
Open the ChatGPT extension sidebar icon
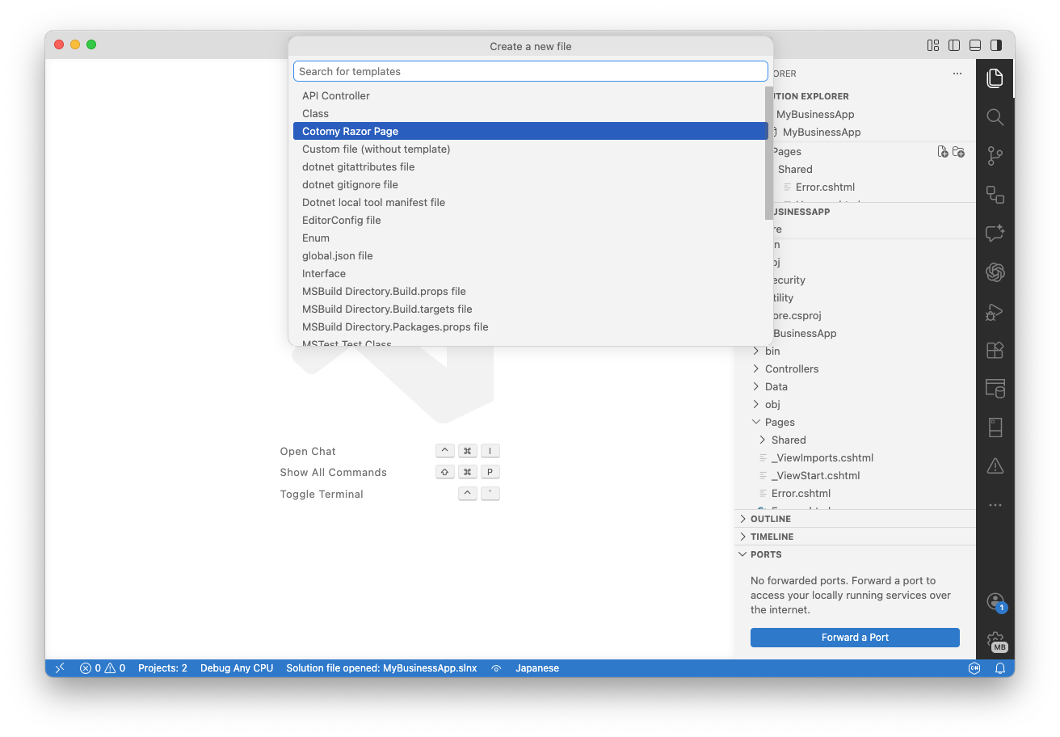995,272
